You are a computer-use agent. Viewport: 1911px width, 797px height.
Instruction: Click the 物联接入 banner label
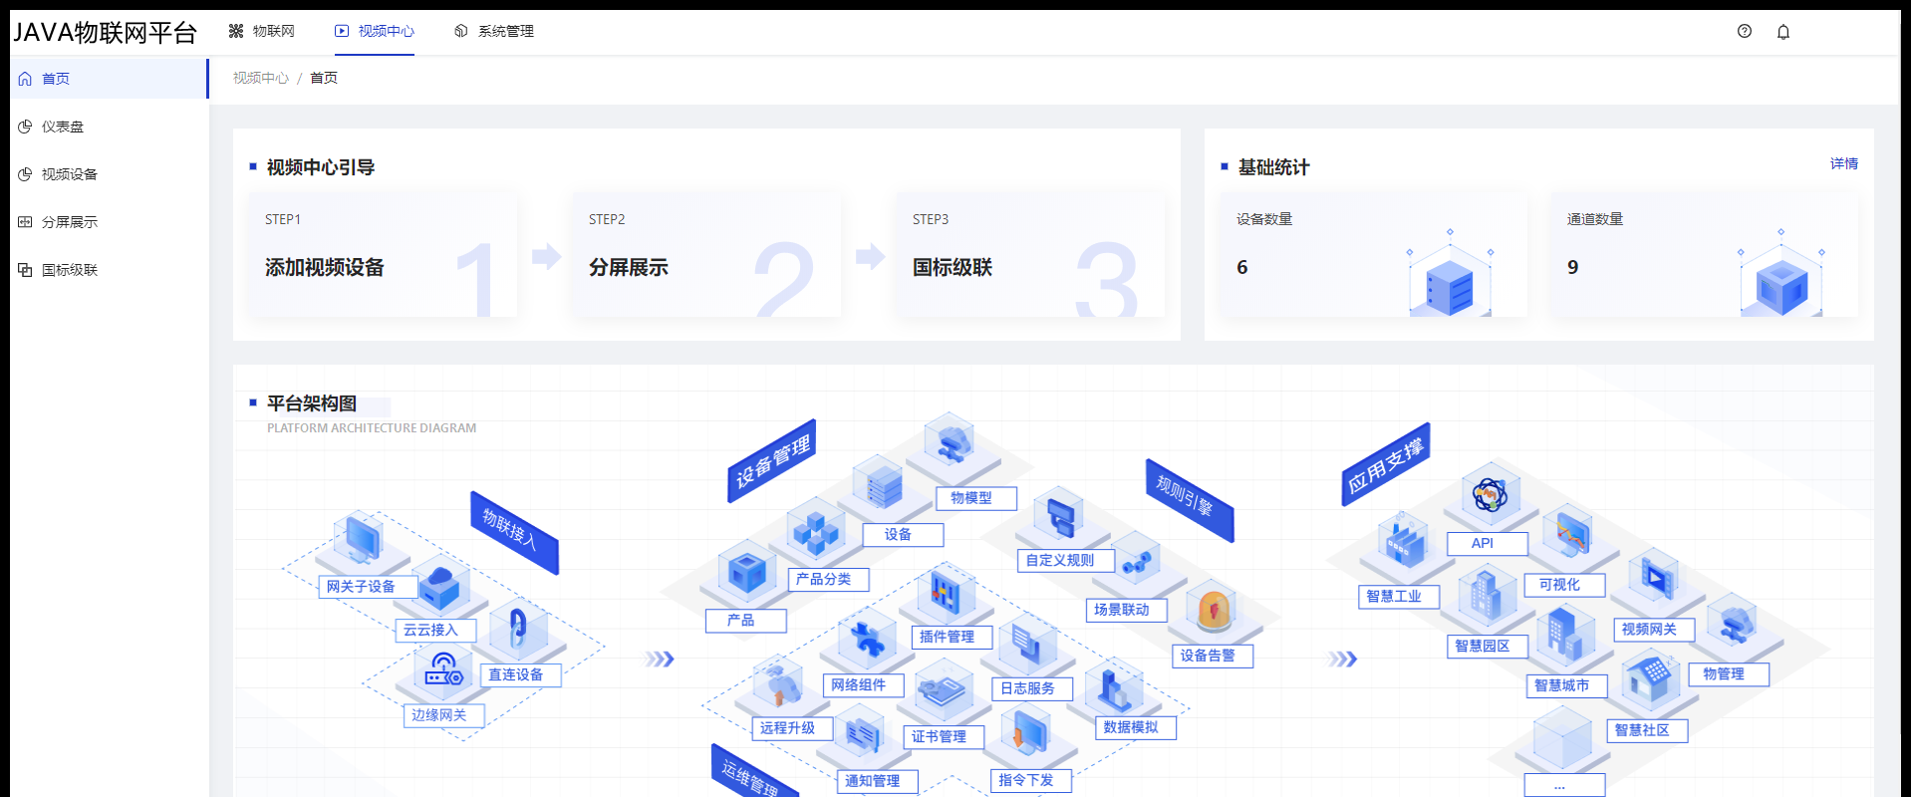[514, 533]
